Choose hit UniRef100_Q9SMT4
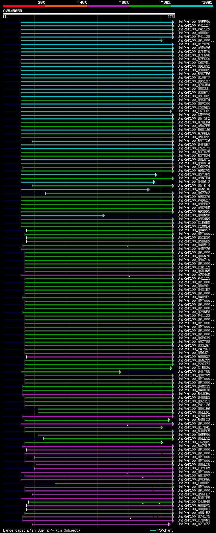 click(x=194, y=100)
